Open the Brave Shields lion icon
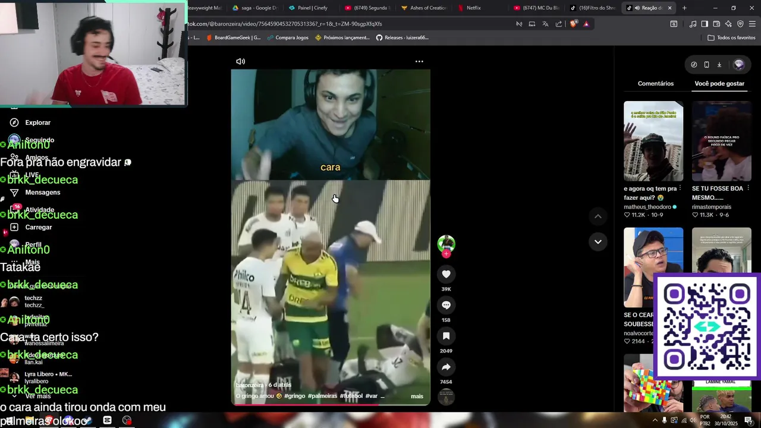761x428 pixels. click(x=573, y=24)
